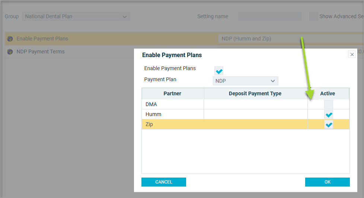Uncheck the Zip active checkbox
This screenshot has width=364, height=198.
[329, 125]
